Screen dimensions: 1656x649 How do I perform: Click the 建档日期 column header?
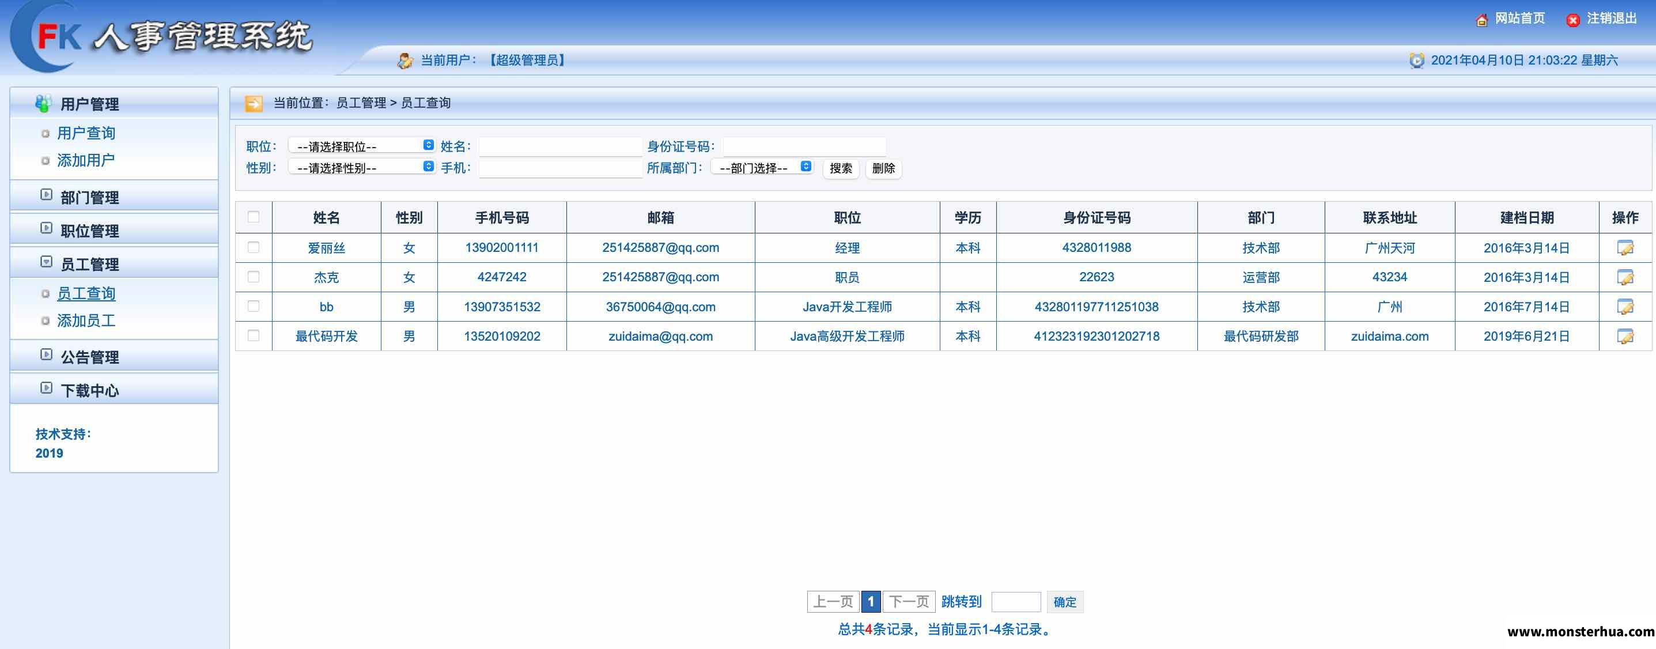click(x=1526, y=217)
